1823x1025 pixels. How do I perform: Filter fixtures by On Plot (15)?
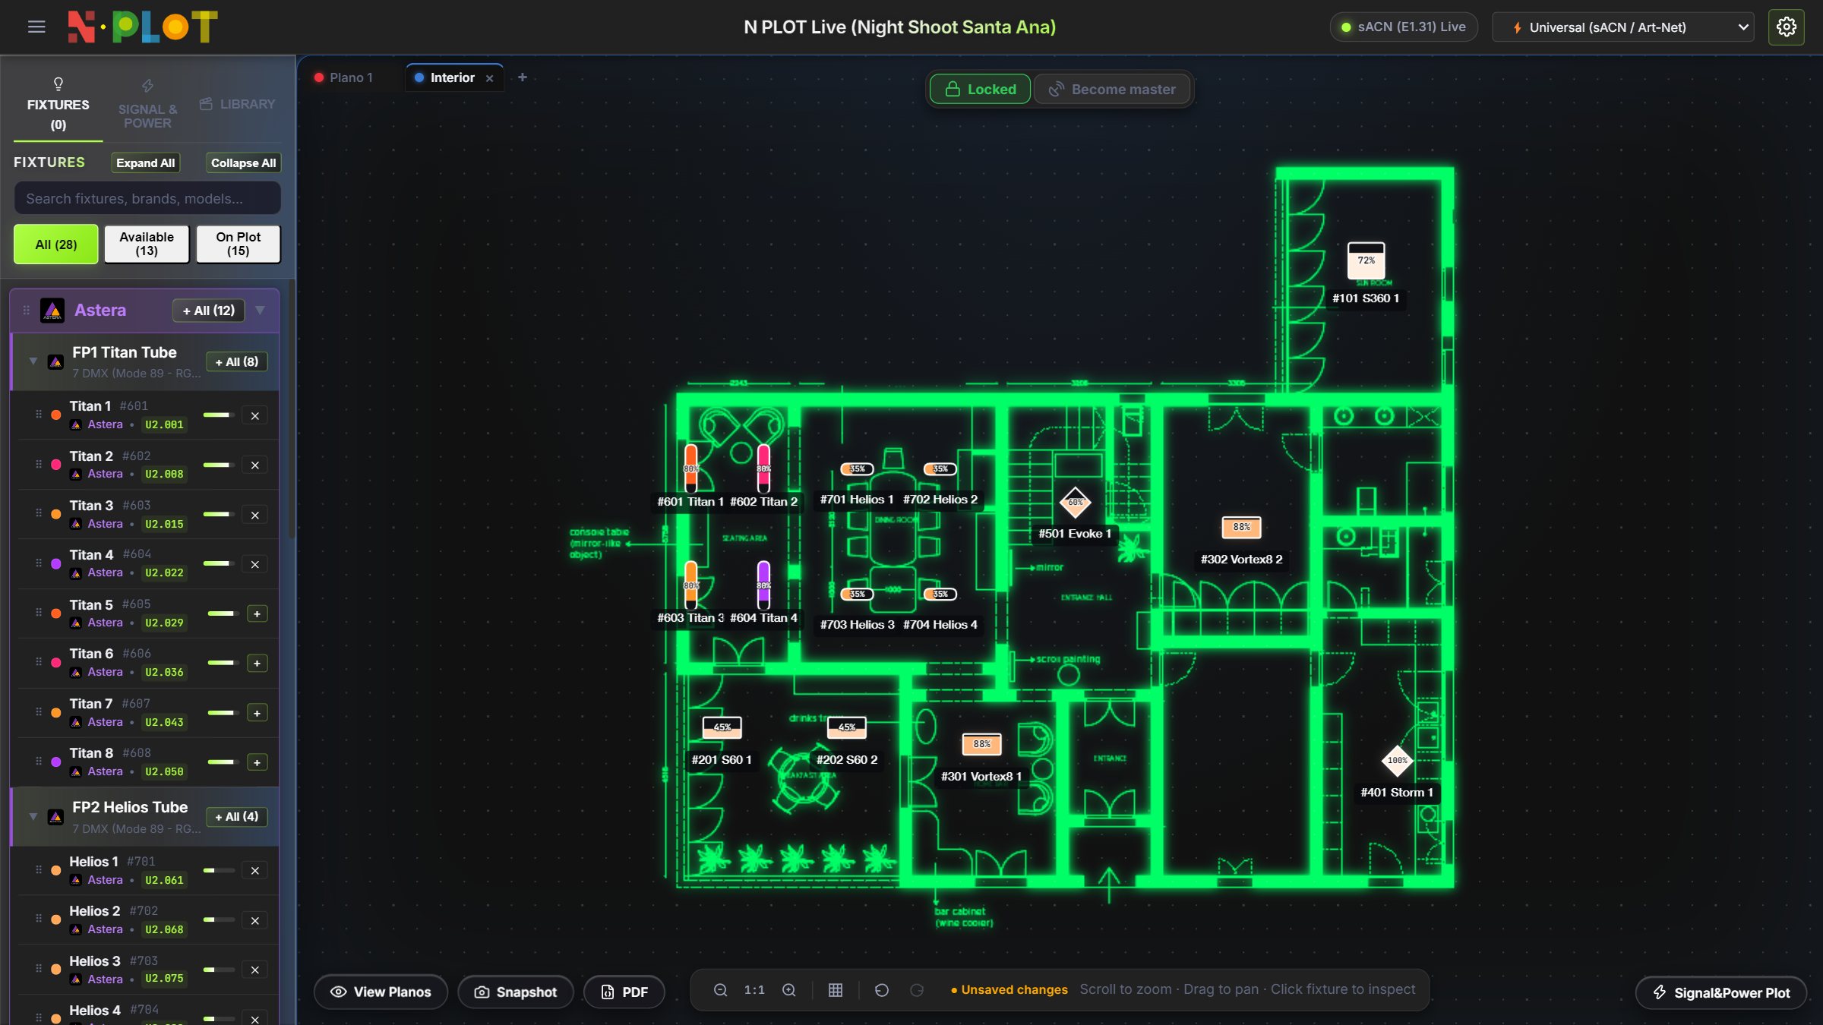pyautogui.click(x=239, y=244)
